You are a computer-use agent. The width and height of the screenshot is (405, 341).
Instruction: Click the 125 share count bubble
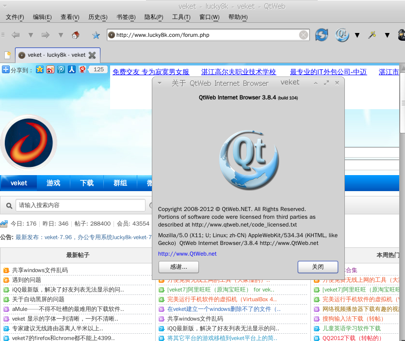click(98, 69)
